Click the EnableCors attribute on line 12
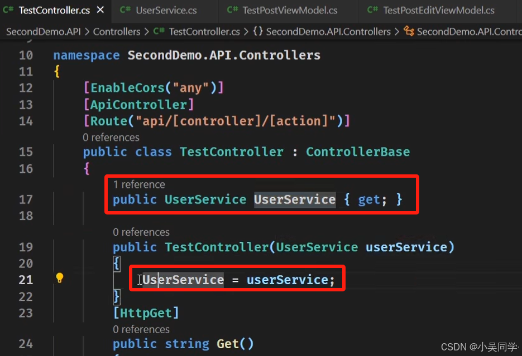Screen dimensions: 522x356 [x=128, y=88]
